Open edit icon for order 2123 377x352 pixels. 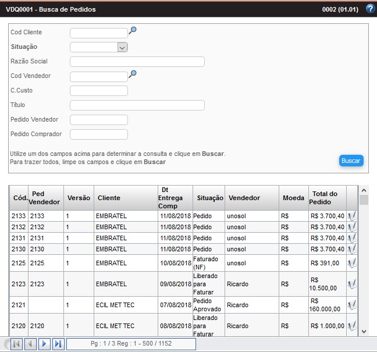click(351, 284)
